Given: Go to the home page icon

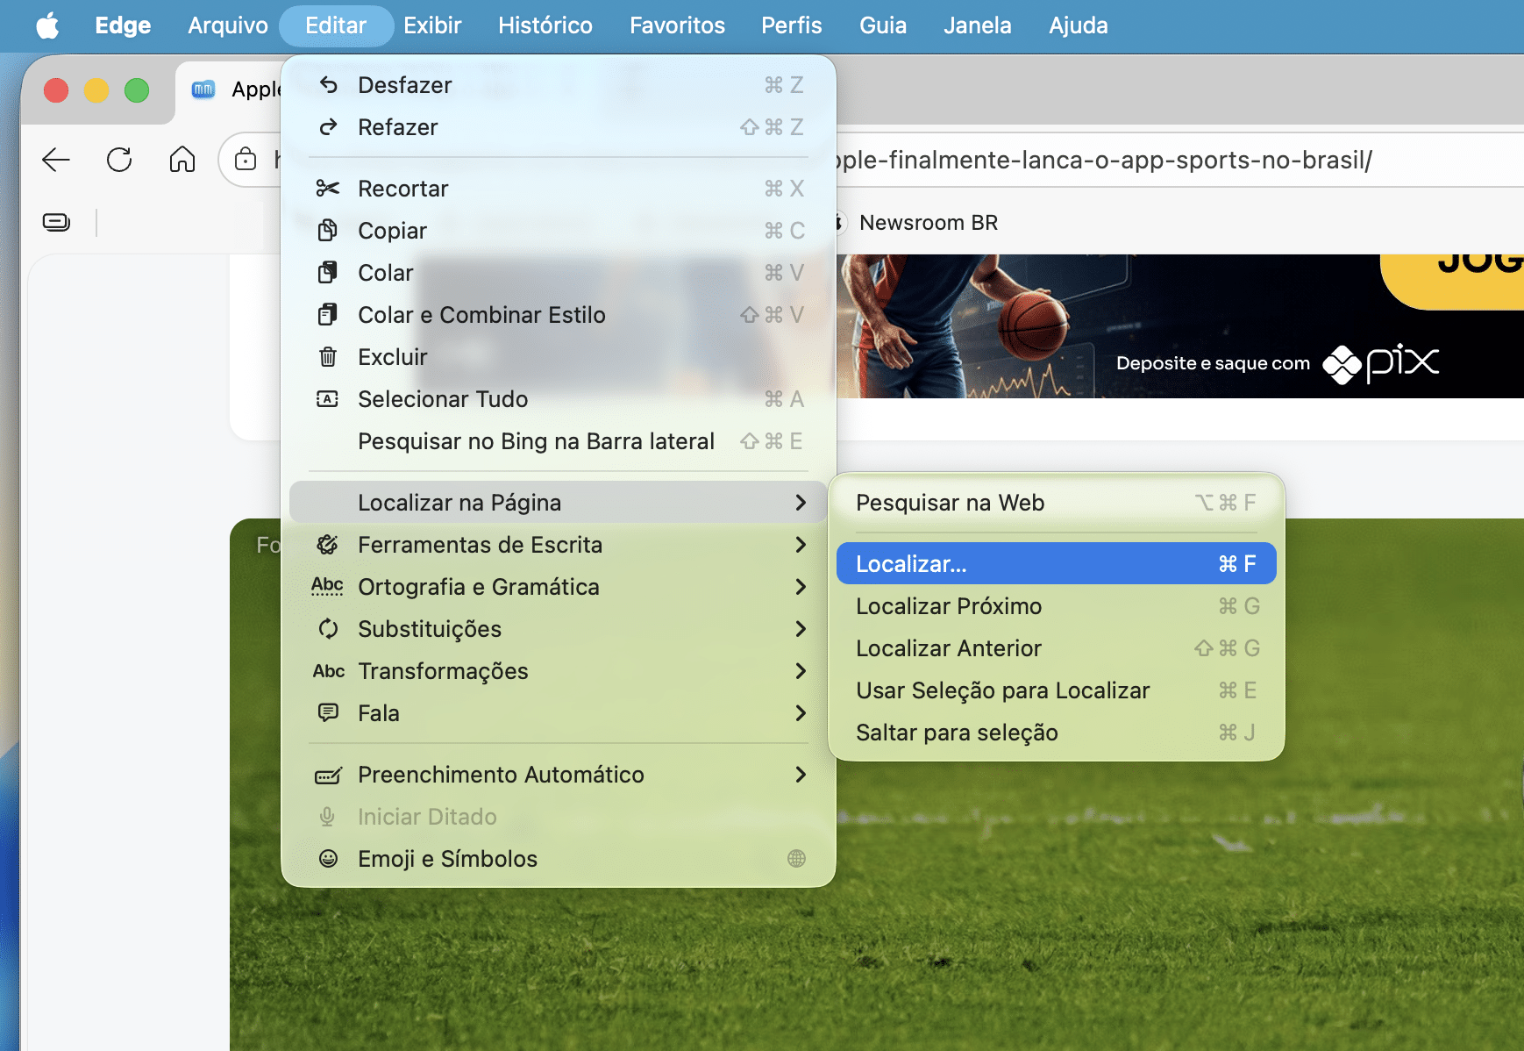Looking at the screenshot, I should point(182,160).
